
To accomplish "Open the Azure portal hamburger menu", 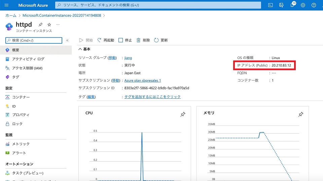I will coord(6,5).
